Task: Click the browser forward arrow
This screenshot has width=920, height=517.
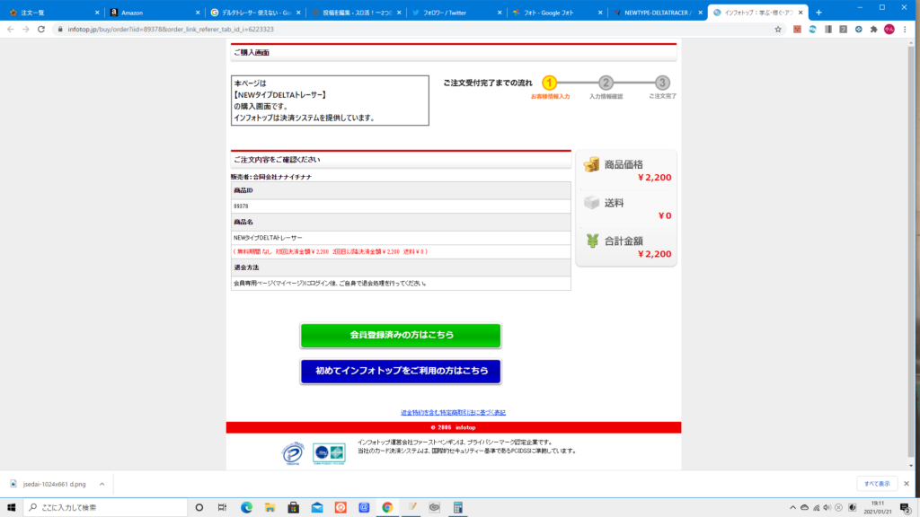Action: [26, 30]
